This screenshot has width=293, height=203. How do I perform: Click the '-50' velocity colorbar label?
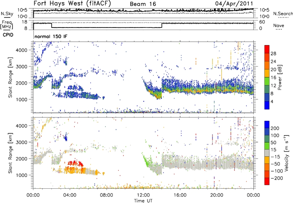(275, 164)
